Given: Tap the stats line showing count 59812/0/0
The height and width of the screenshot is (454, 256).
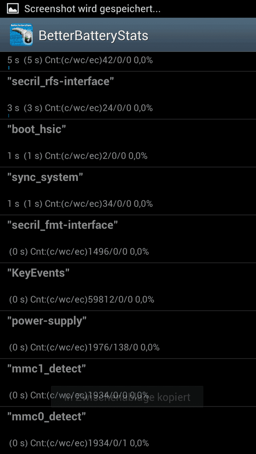Looking at the screenshot, I should coord(81,299).
